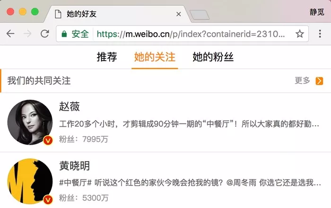Click the green lock security icon
Image resolution: width=331 pixels, height=208 pixels.
[x=64, y=34]
